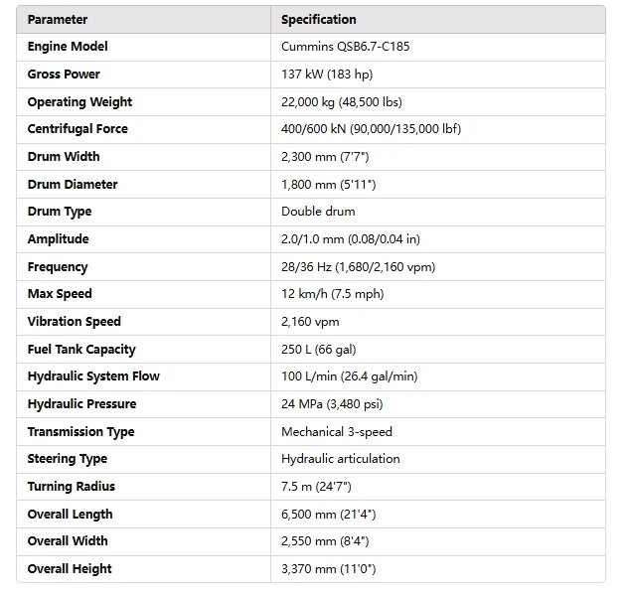Select the Max Speed label
Viewport: 627px width, 597px height.
tap(60, 294)
